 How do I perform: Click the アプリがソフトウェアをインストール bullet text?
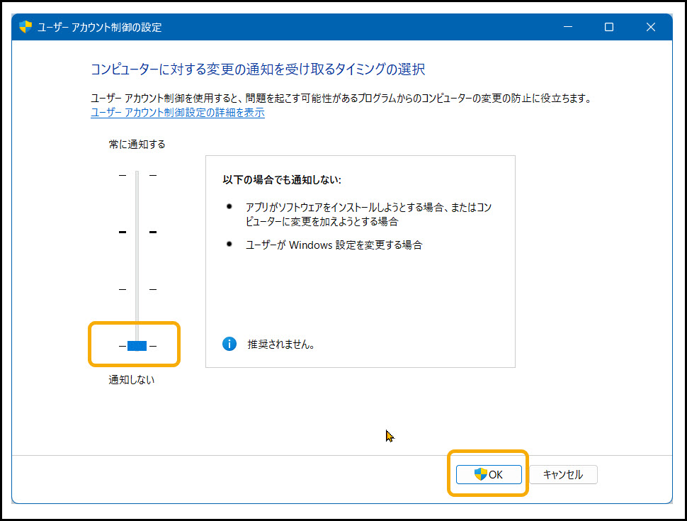click(x=368, y=214)
